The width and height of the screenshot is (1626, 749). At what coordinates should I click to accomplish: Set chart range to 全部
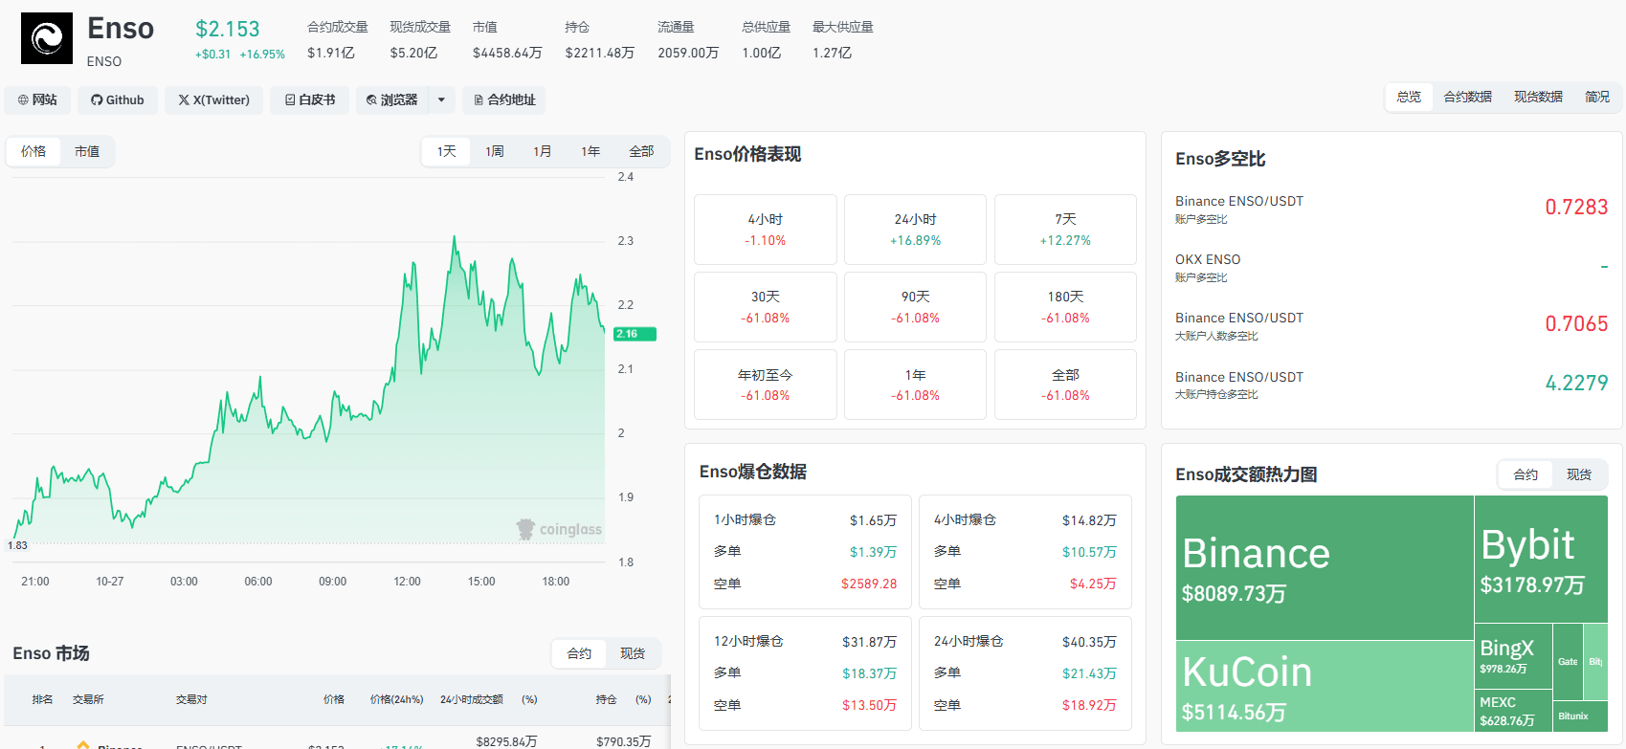click(641, 151)
